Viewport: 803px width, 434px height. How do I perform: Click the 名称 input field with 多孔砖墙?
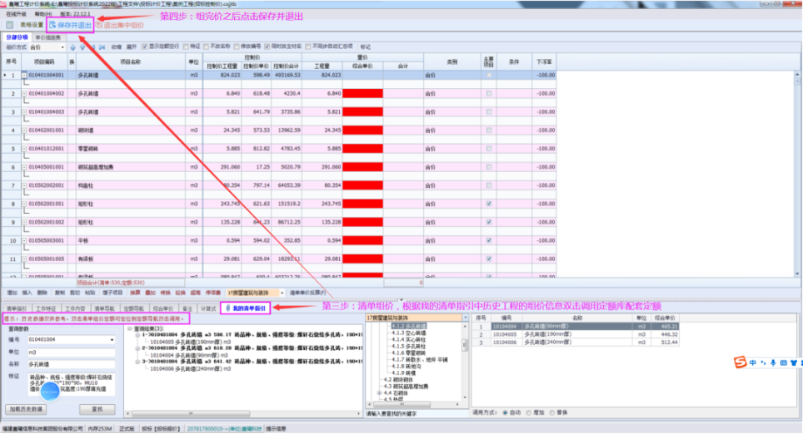coord(71,364)
